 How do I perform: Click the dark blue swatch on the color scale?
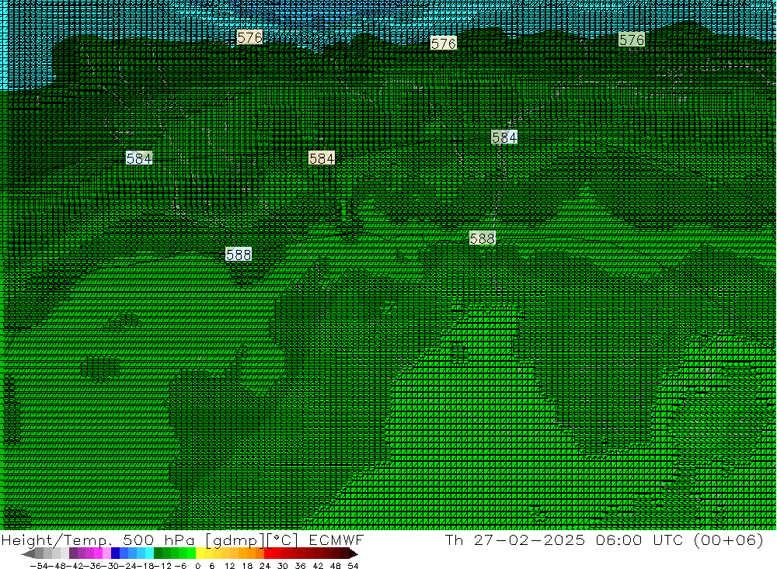click(x=115, y=553)
